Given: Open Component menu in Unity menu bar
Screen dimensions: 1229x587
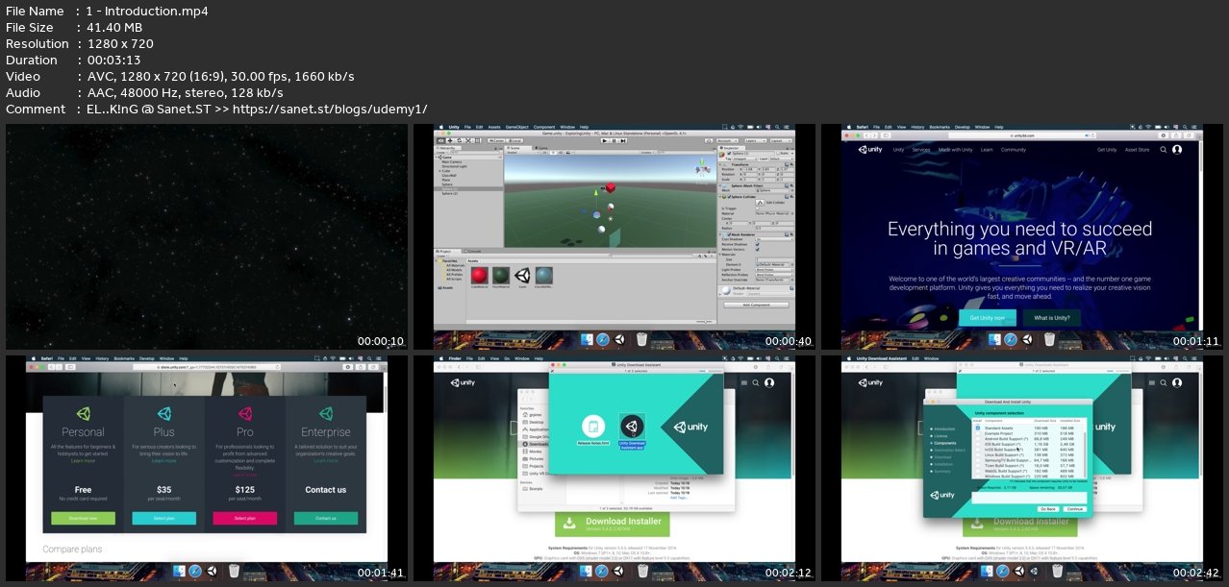Looking at the screenshot, I should coord(544,127).
